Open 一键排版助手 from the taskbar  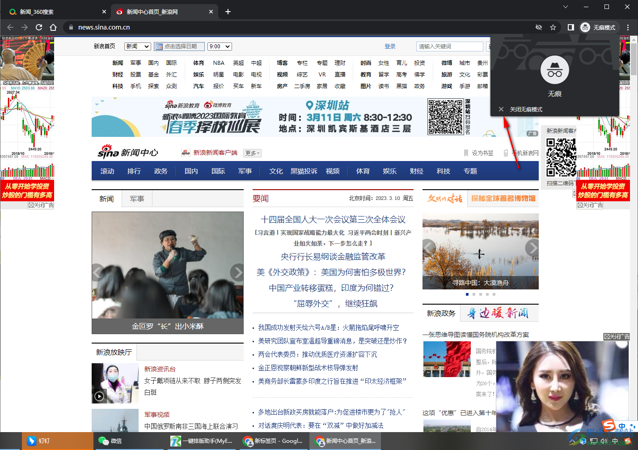(x=202, y=441)
